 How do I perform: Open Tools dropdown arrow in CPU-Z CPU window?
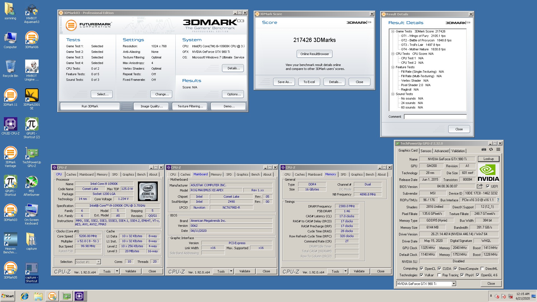(117, 271)
